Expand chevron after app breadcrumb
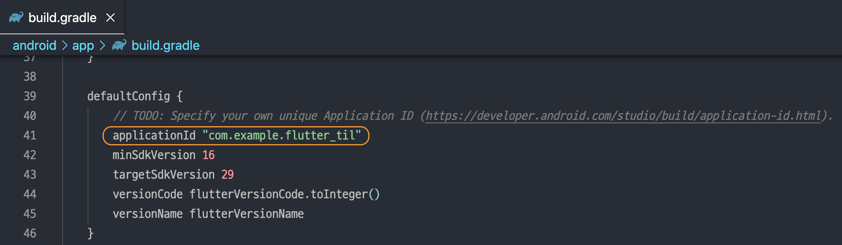Screen dimensions: 842x245 103,45
